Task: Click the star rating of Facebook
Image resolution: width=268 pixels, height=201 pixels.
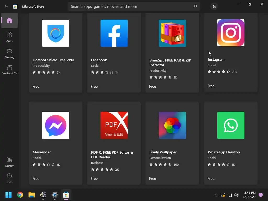Action: [102, 72]
